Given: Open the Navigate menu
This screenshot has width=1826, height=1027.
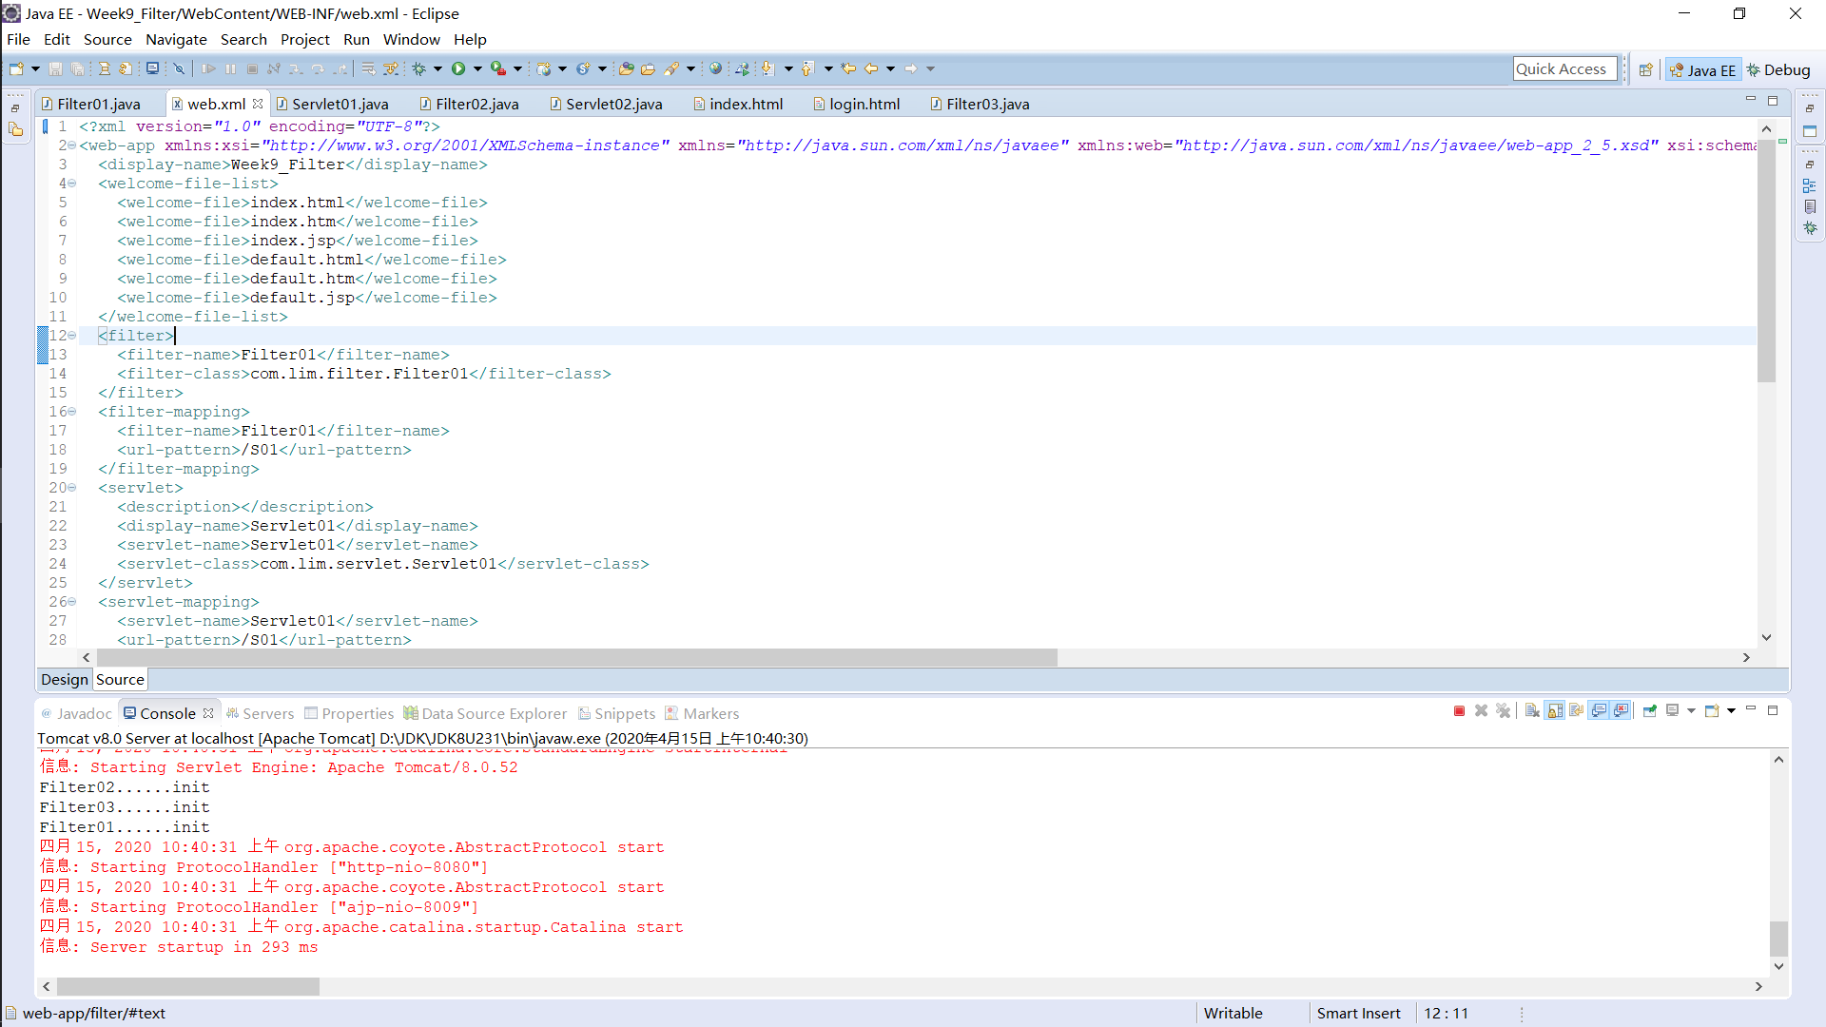Looking at the screenshot, I should tap(176, 39).
